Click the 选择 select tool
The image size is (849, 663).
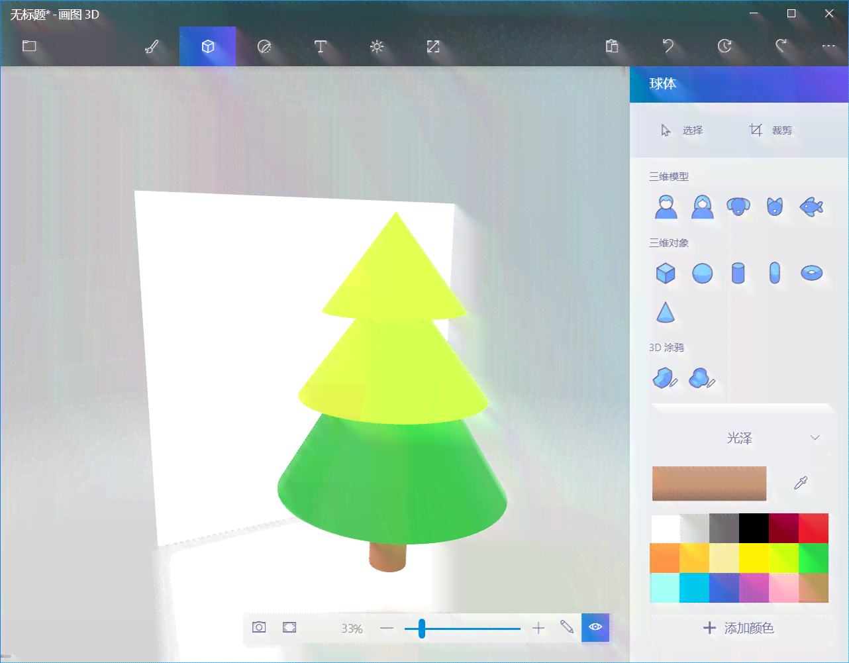[x=681, y=130]
